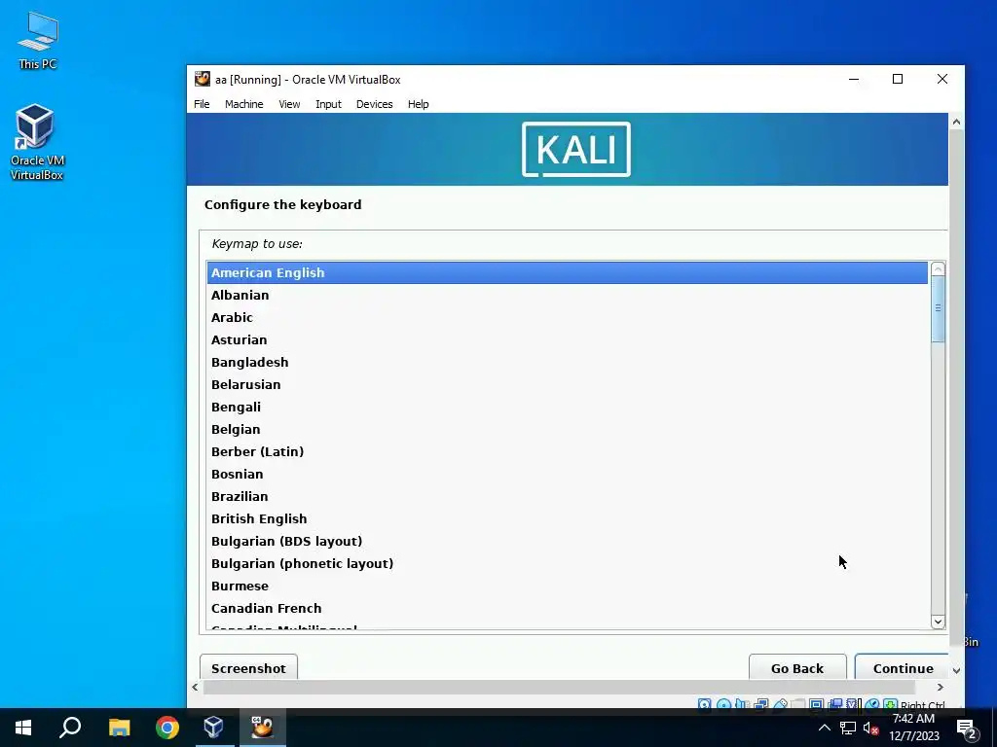The height and width of the screenshot is (747, 997).
Task: Click VM window vertical scrollbar down arrow
Action: coord(956,671)
